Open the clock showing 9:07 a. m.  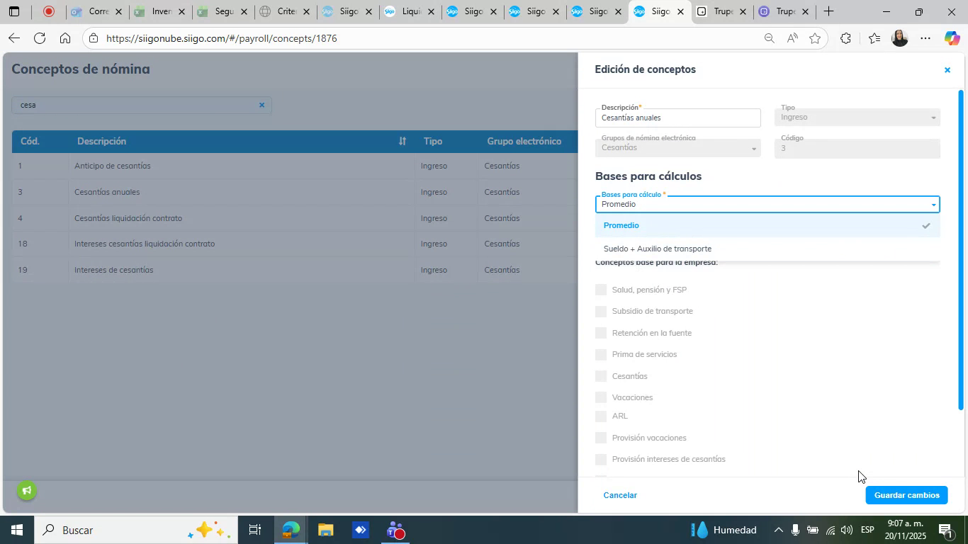pyautogui.click(x=907, y=530)
